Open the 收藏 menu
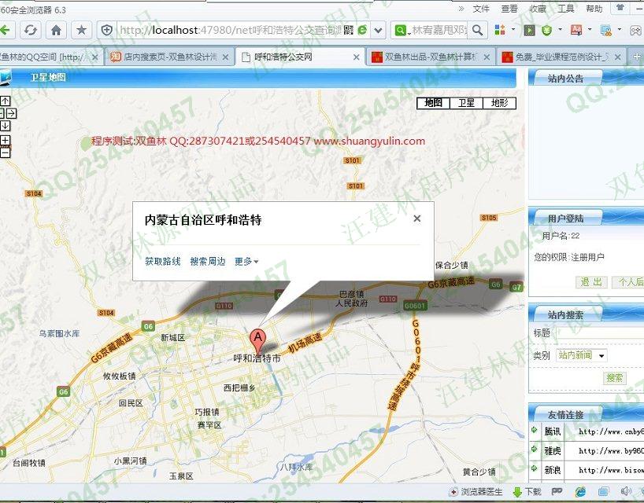 click(x=538, y=9)
